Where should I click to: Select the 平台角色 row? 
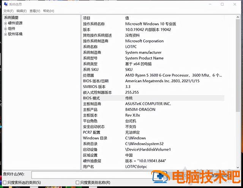pos(153,121)
